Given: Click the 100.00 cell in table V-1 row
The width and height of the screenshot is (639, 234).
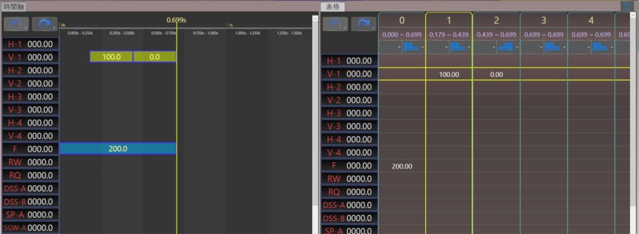Looking at the screenshot, I should pyautogui.click(x=449, y=75).
